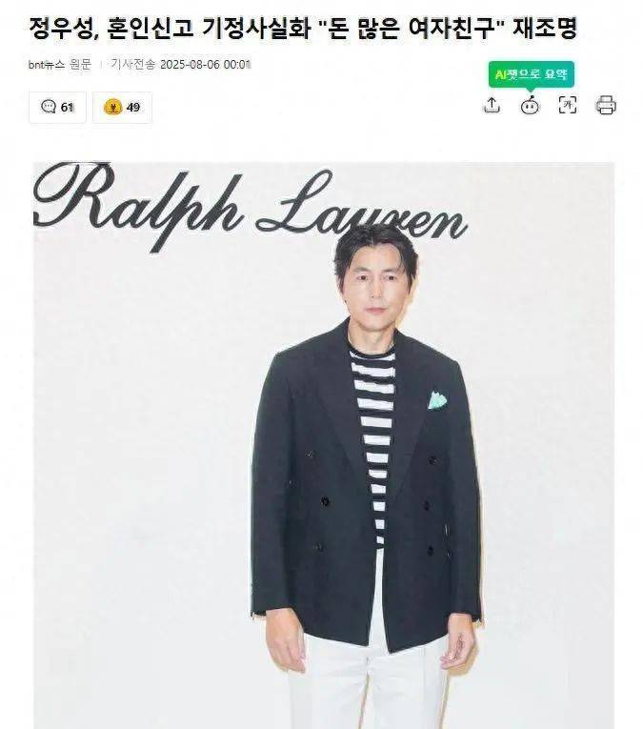Screen dimensions: 643x729
Task: Click the green 'AI챗으로 요약' tooltip bubble
Action: (531, 74)
